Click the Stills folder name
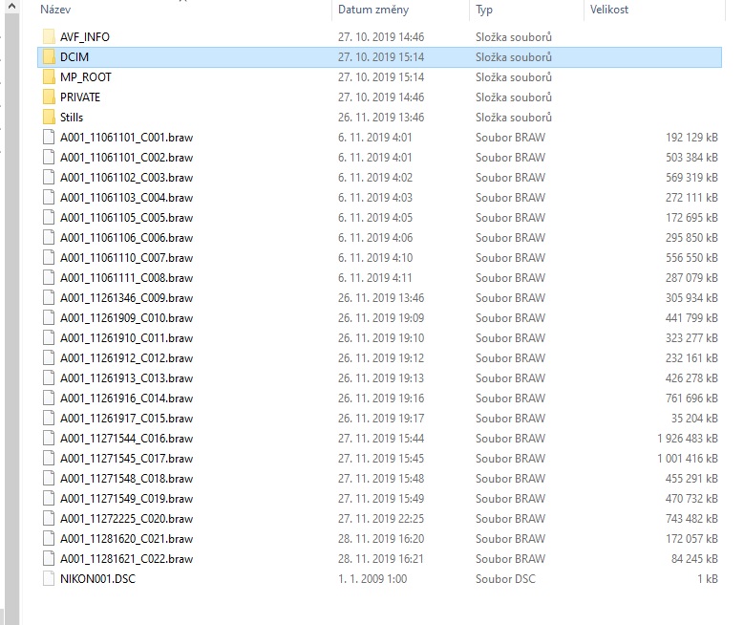This screenshot has width=744, height=625. pyautogui.click(x=72, y=118)
